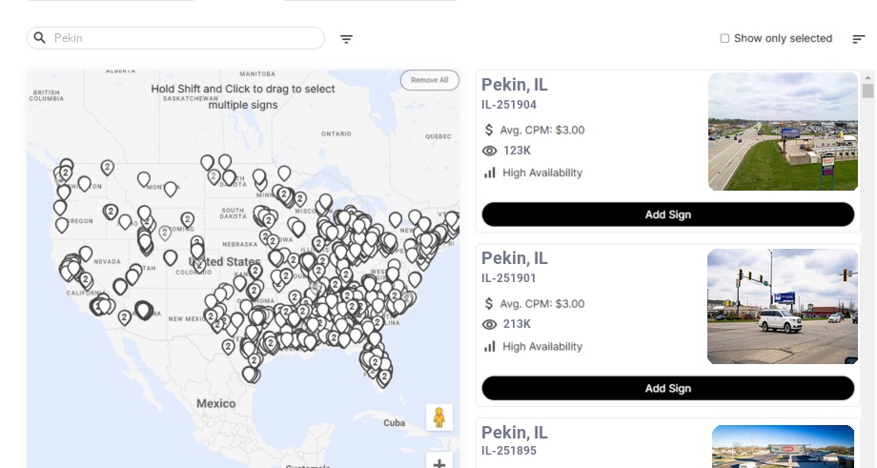Open the IL-251904 billboard photo
Viewport: 877px width, 468px height.
point(783,132)
